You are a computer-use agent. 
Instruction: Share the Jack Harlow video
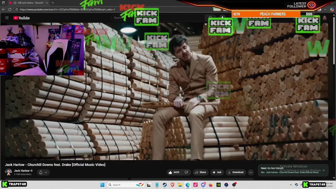tap(200, 172)
